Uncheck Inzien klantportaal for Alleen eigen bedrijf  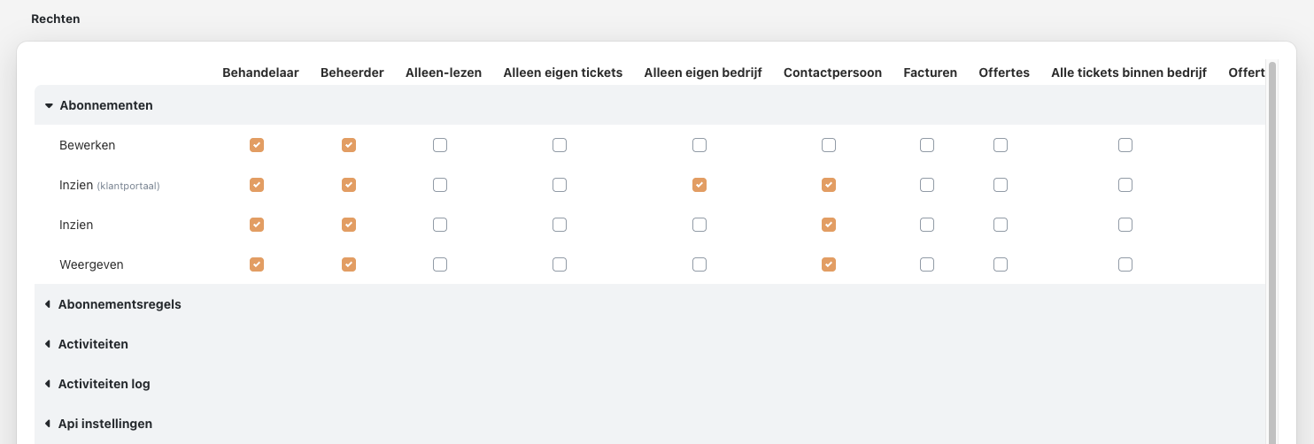700,185
